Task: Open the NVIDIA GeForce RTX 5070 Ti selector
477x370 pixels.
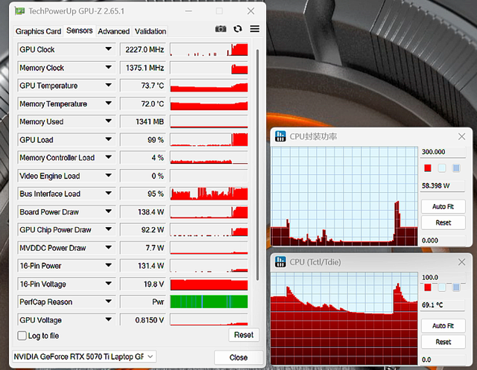Action: (x=84, y=357)
